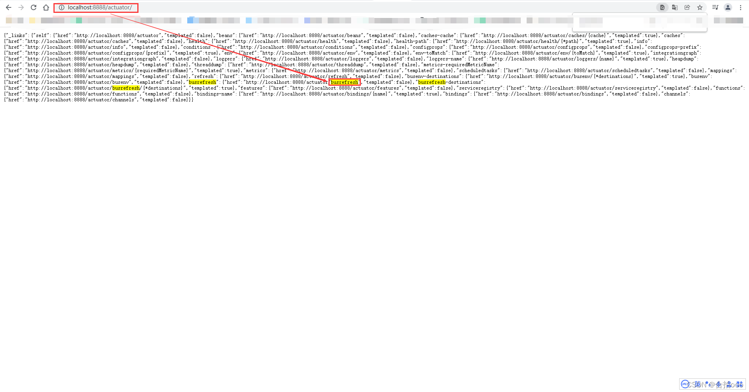Open the browser three-dot menu
The height and width of the screenshot is (392, 749).
[x=740, y=7]
